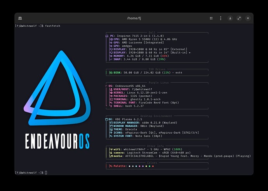
Task: Click the disk icon next to DISK
Action: click(111, 72)
